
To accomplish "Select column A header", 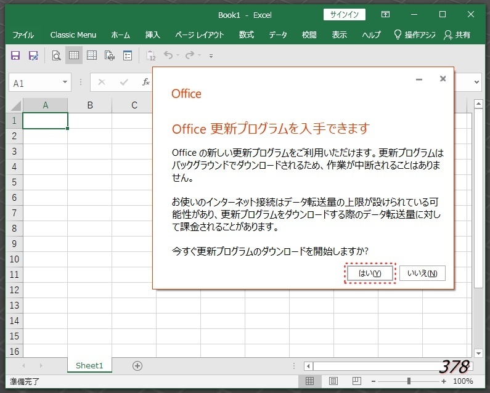I will coord(46,105).
